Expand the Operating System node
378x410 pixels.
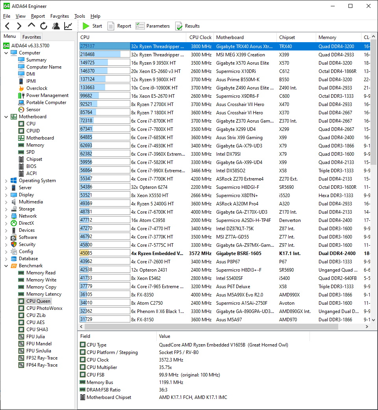(6, 181)
